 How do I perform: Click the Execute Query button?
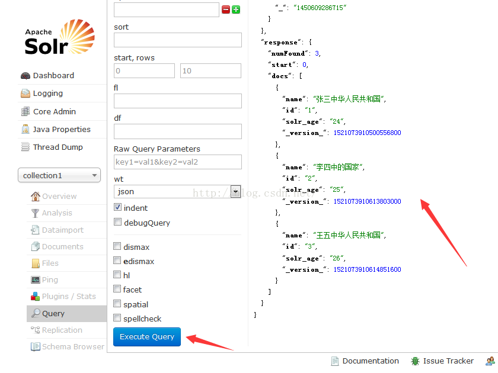point(147,337)
